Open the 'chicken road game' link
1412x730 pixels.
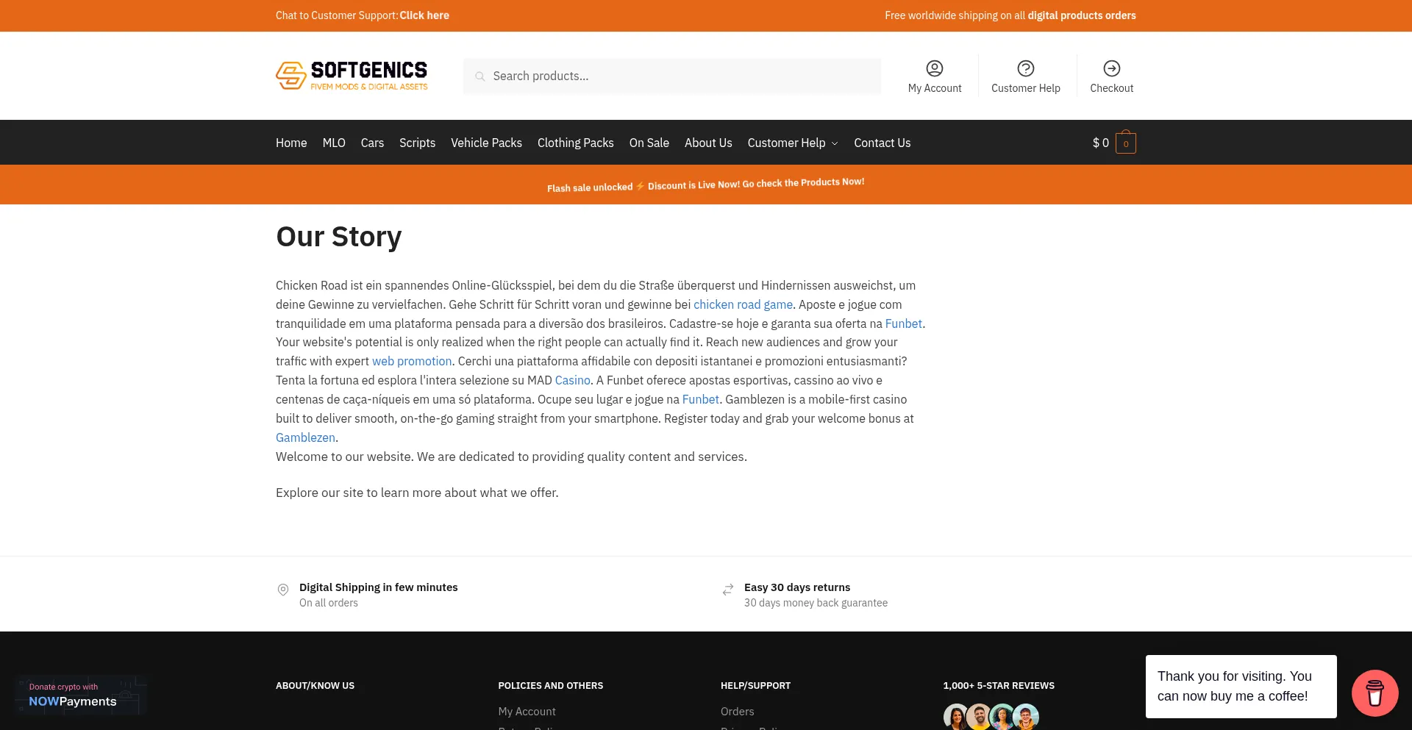743,304
